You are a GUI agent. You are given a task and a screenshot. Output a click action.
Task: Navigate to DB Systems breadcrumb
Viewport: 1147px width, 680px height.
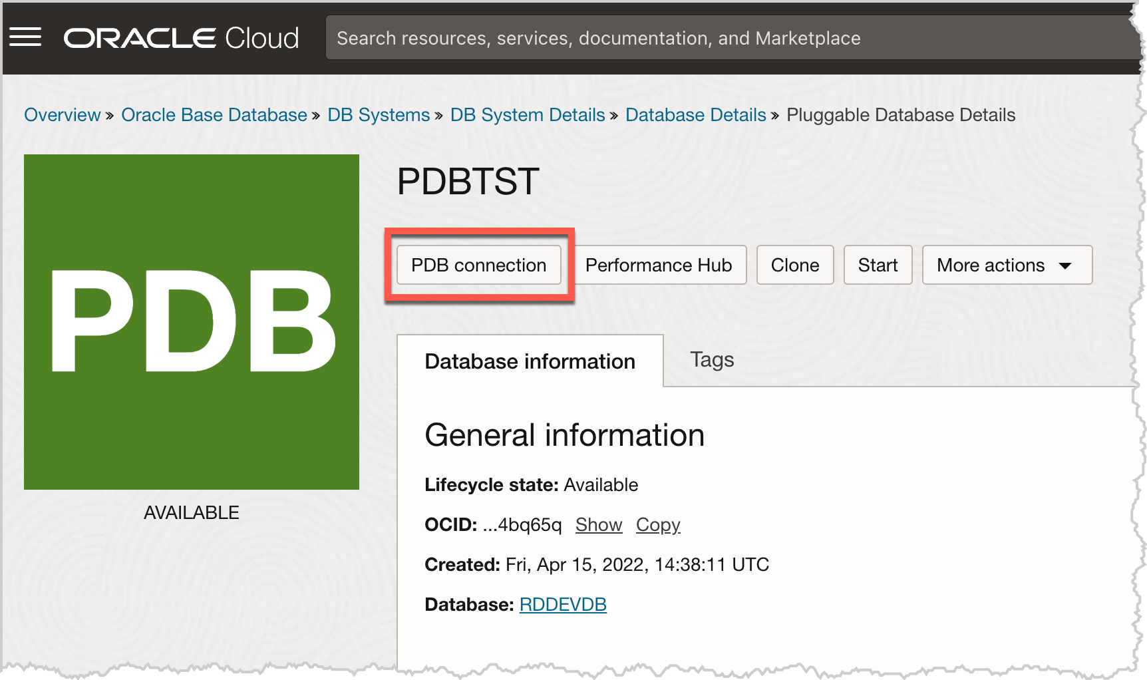[379, 115]
